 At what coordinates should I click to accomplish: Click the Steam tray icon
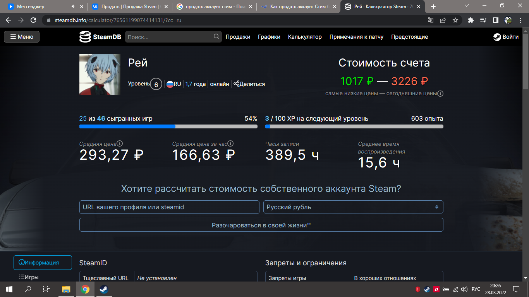click(427, 289)
